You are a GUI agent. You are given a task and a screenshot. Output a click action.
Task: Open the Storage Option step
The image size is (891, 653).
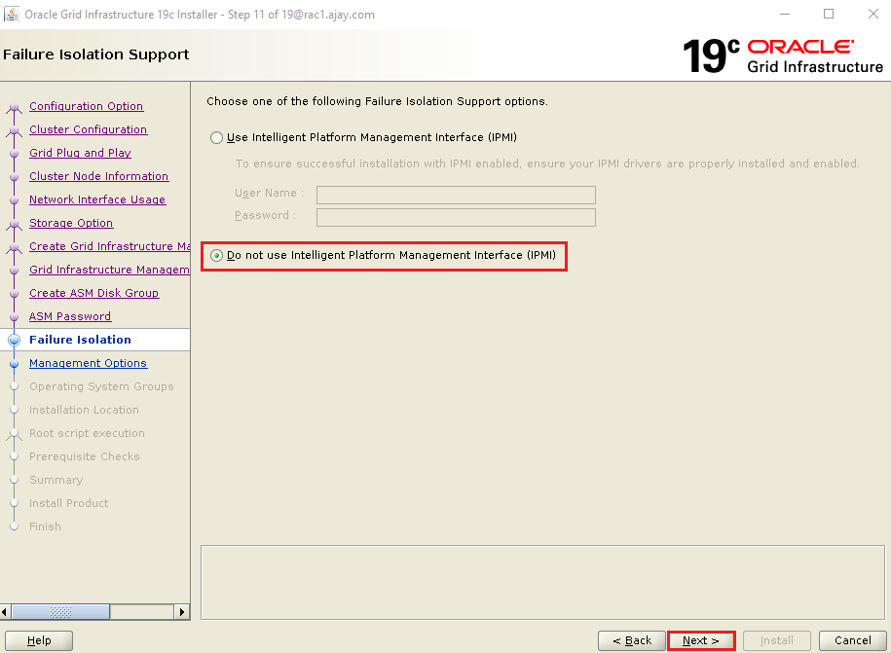coord(71,223)
